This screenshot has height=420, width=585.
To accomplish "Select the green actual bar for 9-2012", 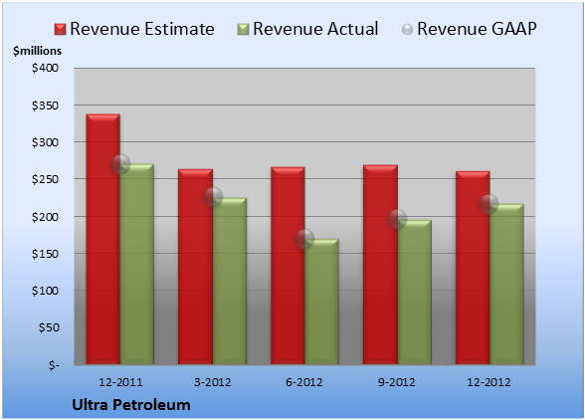I will [415, 292].
